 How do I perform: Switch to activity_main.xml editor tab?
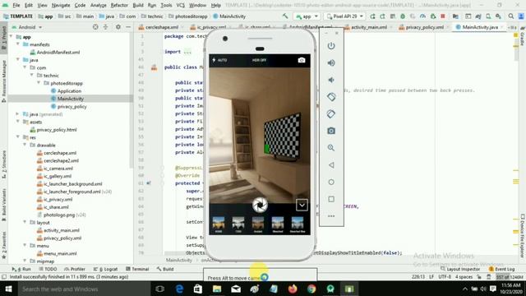tap(369, 27)
